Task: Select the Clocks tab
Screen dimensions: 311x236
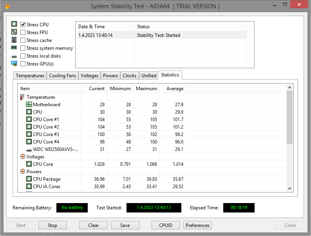Action: [130, 76]
